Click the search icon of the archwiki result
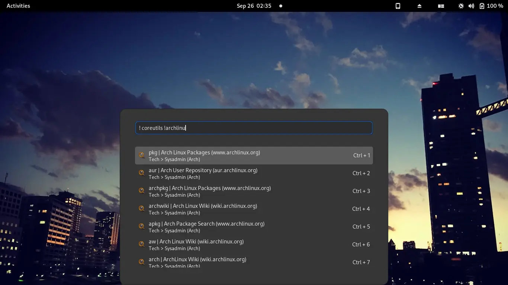Screen dimensions: 508x285 pyautogui.click(x=142, y=209)
